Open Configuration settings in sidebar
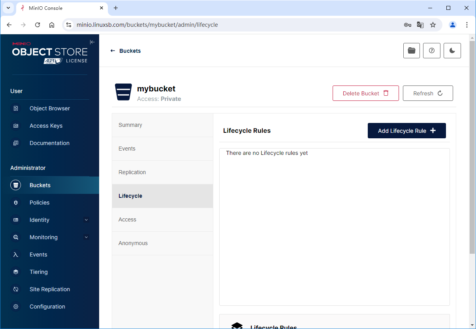This screenshot has width=476, height=329. [x=47, y=307]
